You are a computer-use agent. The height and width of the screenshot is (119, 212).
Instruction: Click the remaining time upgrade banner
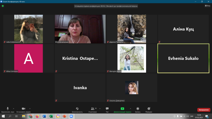(106, 6)
